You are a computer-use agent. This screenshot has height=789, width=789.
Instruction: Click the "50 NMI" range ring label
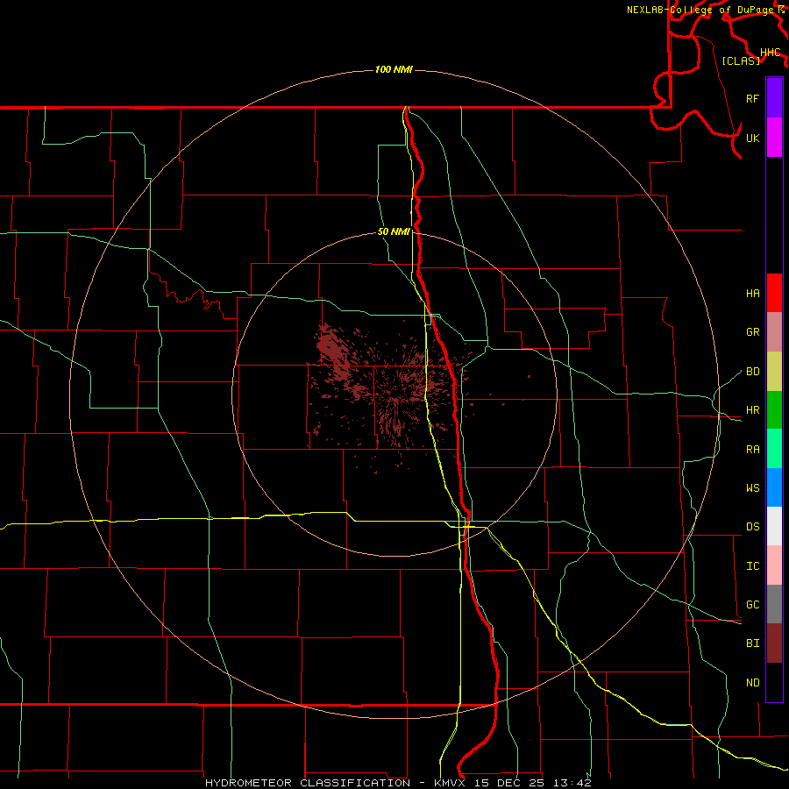coord(394,231)
